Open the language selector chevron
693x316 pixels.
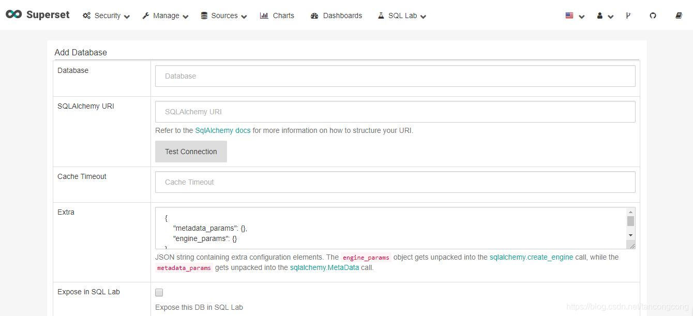(582, 17)
